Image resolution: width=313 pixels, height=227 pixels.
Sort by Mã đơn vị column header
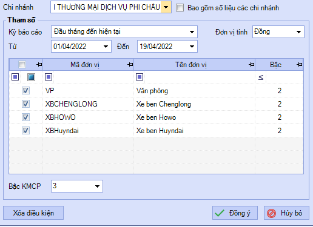click(85, 65)
